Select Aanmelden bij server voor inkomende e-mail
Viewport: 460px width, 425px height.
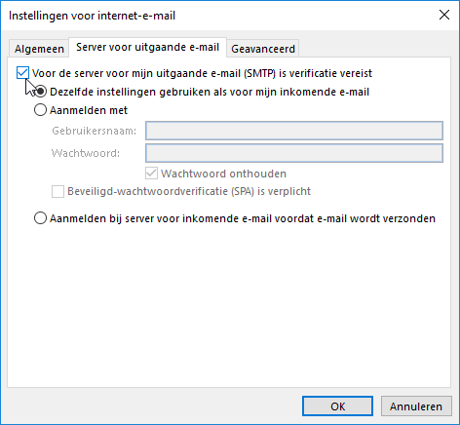(x=40, y=218)
